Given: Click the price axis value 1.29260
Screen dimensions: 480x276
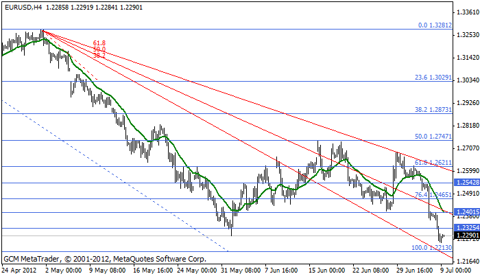Looking at the screenshot, I should pos(468,103).
